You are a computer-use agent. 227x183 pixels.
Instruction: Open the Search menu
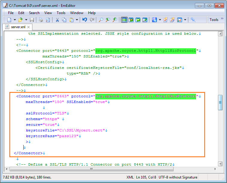[x=34, y=13]
